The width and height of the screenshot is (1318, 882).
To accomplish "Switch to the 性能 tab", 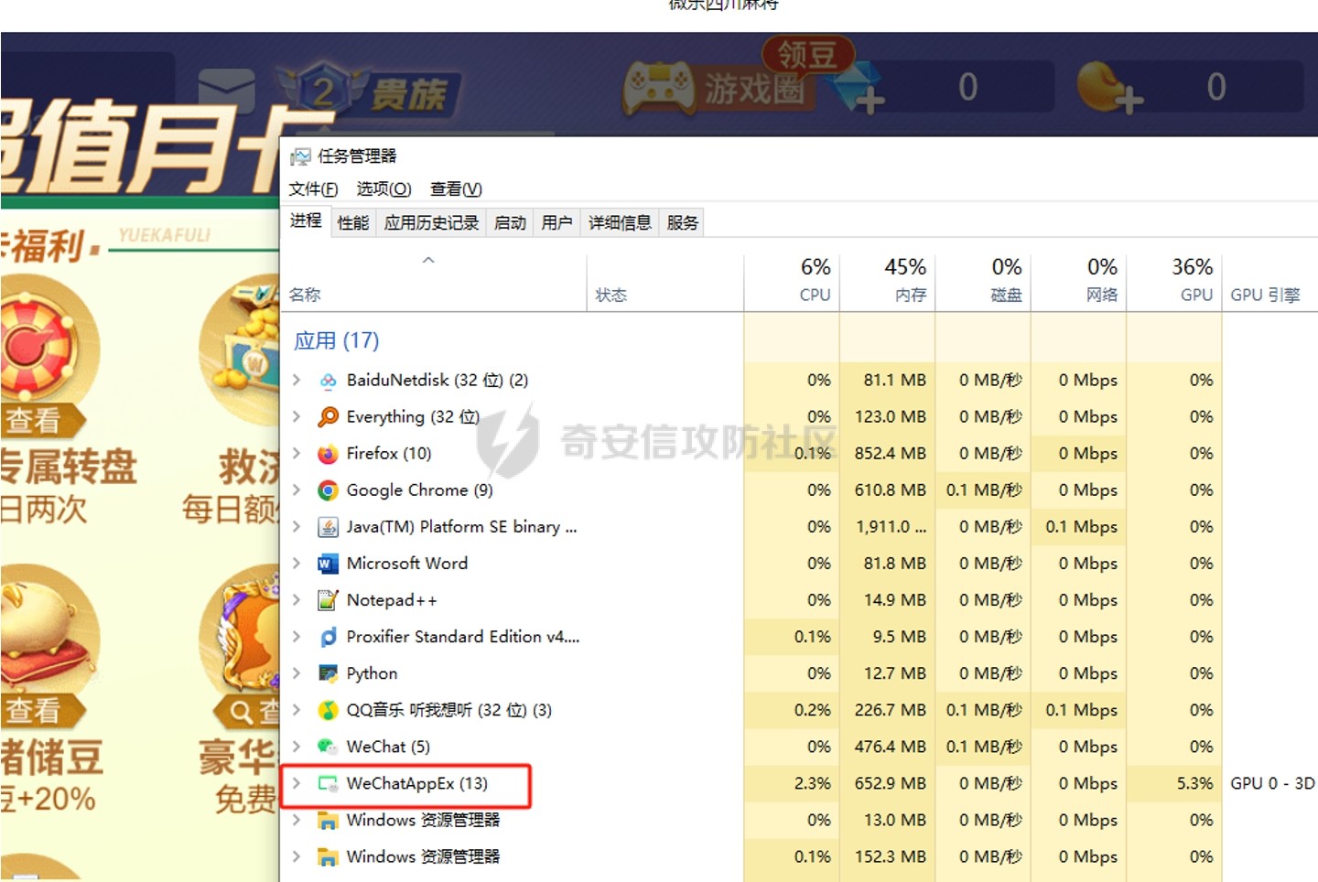I will click(x=352, y=223).
